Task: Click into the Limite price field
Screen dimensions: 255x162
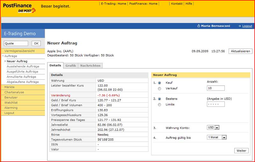Action: pos(216,104)
